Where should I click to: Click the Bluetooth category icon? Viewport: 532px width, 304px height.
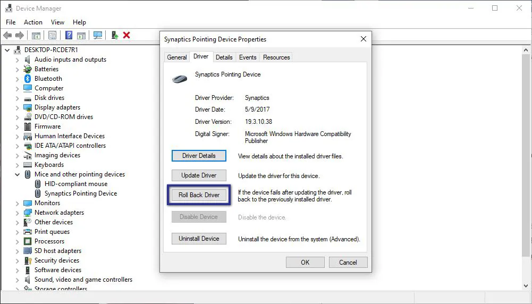click(x=28, y=78)
